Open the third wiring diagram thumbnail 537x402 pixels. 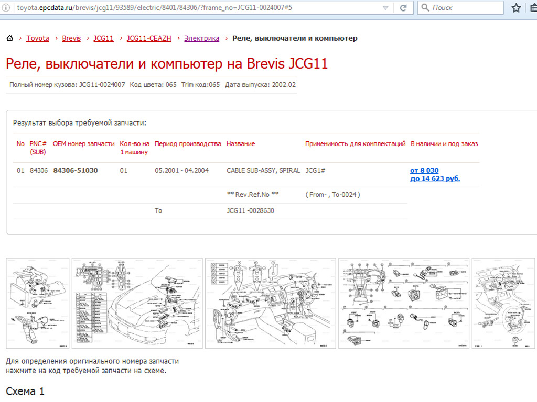[x=270, y=303]
